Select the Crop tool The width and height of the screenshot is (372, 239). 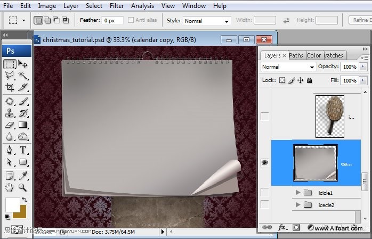pos(10,88)
